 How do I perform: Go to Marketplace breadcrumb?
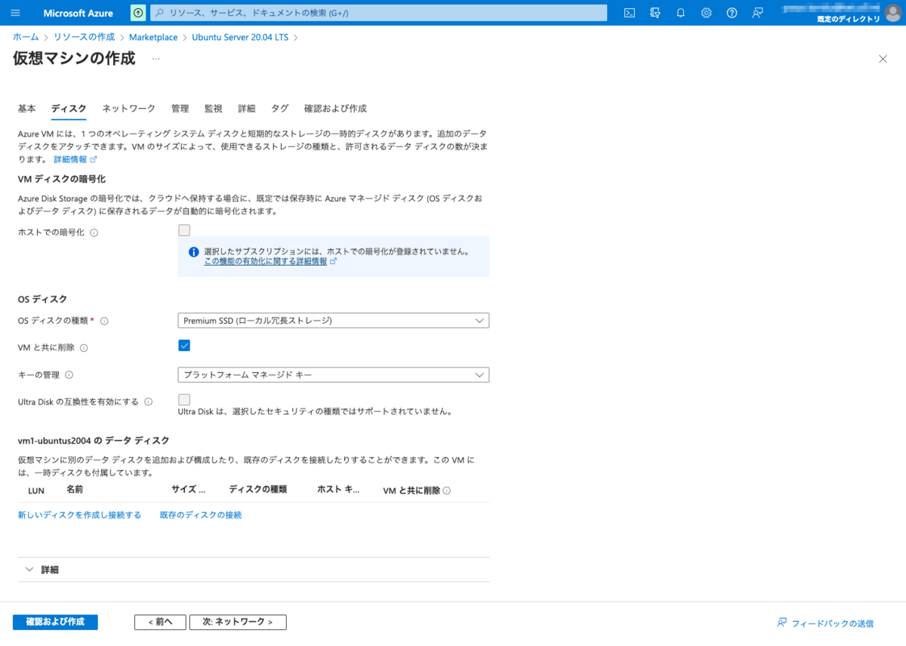pyautogui.click(x=153, y=37)
